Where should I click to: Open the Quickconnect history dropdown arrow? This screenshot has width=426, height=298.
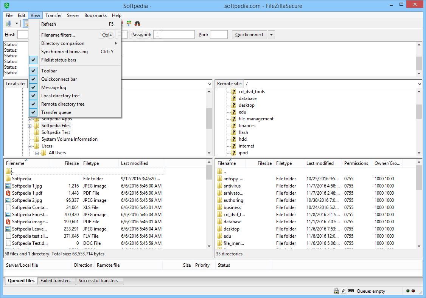point(271,35)
